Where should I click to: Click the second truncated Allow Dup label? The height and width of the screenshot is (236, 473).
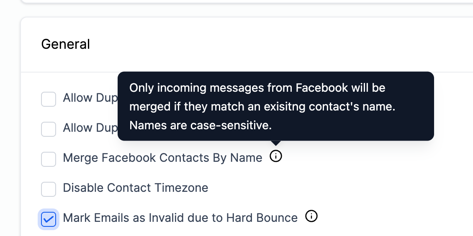(x=90, y=128)
